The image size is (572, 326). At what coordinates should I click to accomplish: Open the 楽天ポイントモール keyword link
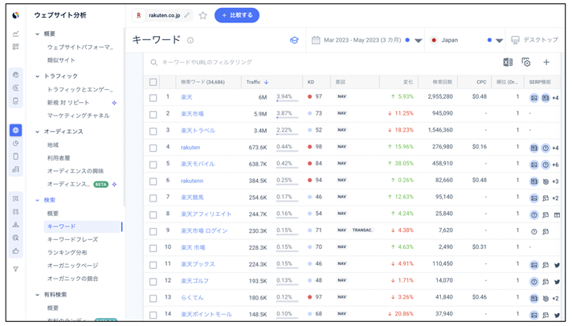coord(206,314)
